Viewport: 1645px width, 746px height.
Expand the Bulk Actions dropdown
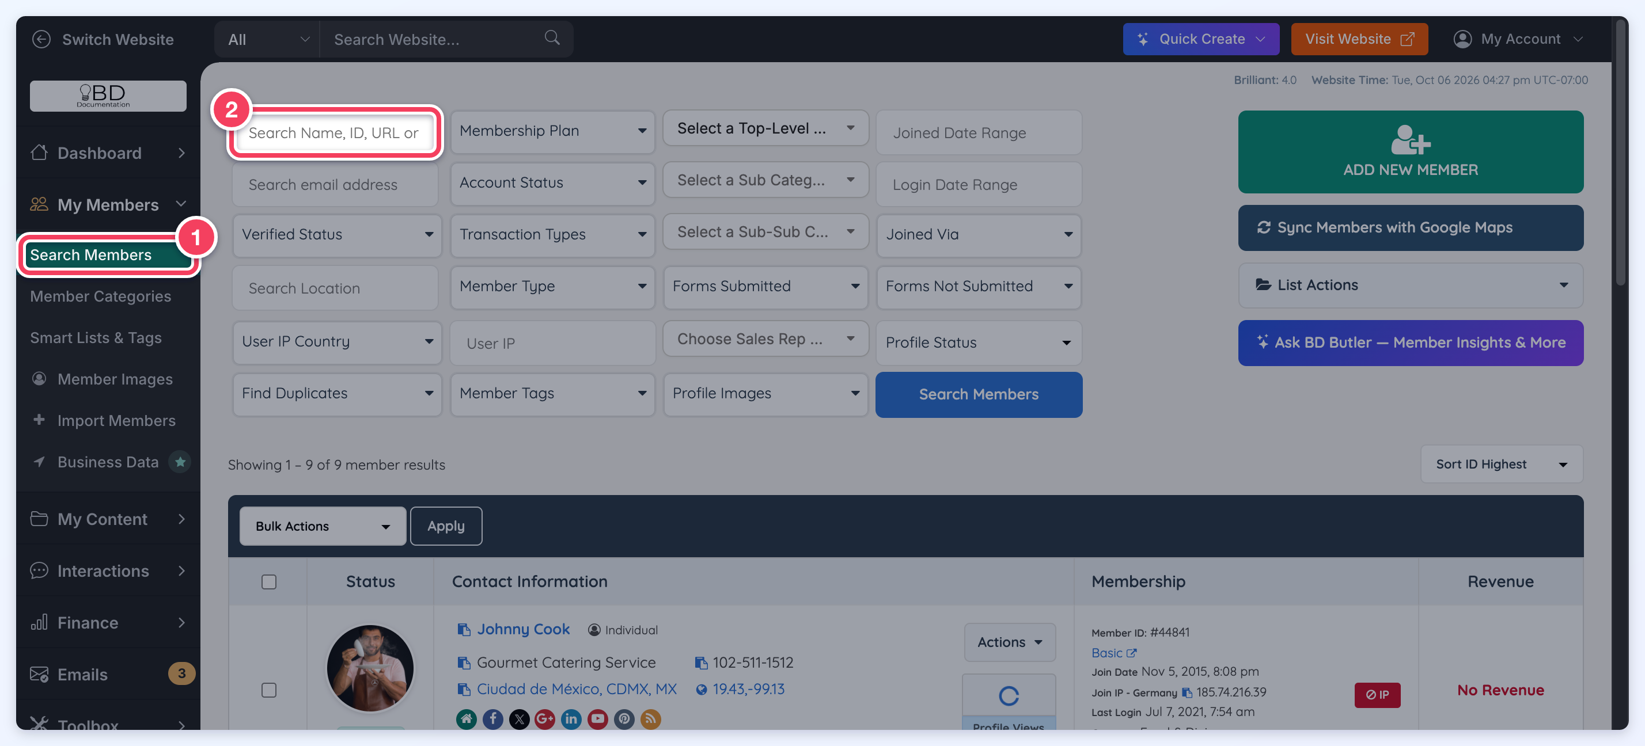[323, 526]
